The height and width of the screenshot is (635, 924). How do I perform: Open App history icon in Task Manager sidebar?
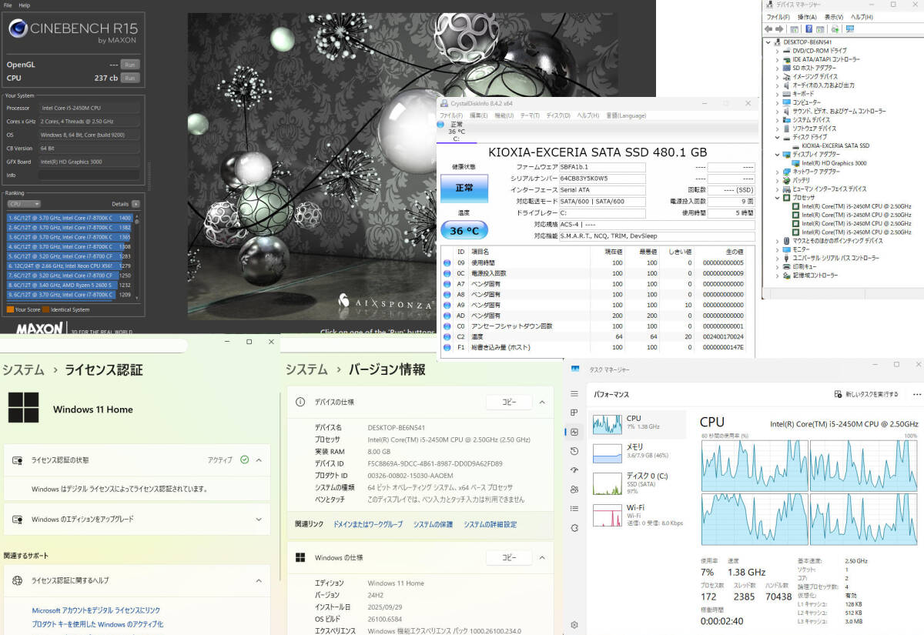tap(574, 451)
